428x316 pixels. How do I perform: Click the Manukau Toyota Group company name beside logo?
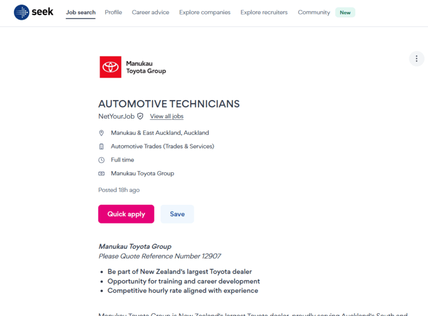(146, 67)
